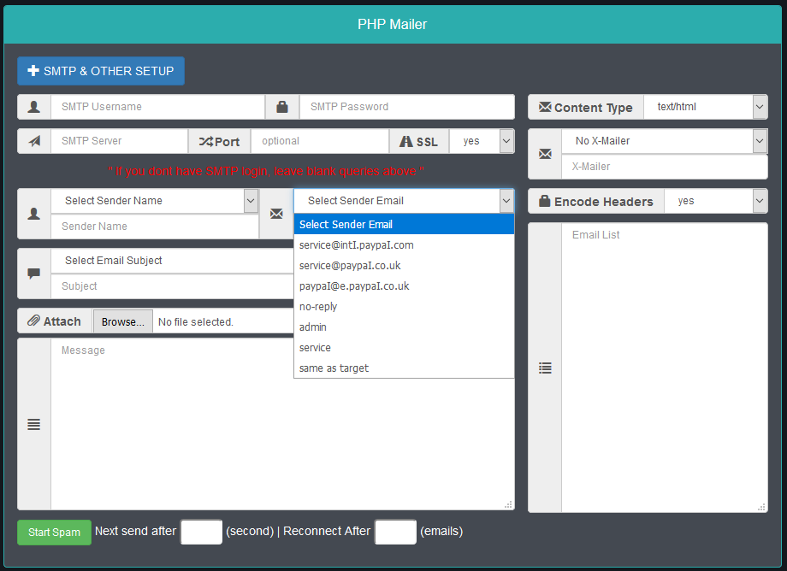Expand the No X-Mailer dropdown
This screenshot has width=787, height=571.
pyautogui.click(x=665, y=141)
